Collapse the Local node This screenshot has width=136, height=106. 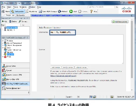coord(3,47)
